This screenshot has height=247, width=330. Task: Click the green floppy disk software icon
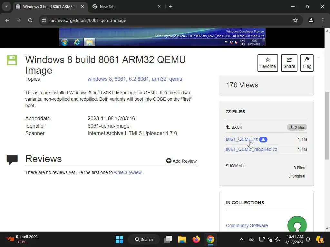[x=12, y=60]
